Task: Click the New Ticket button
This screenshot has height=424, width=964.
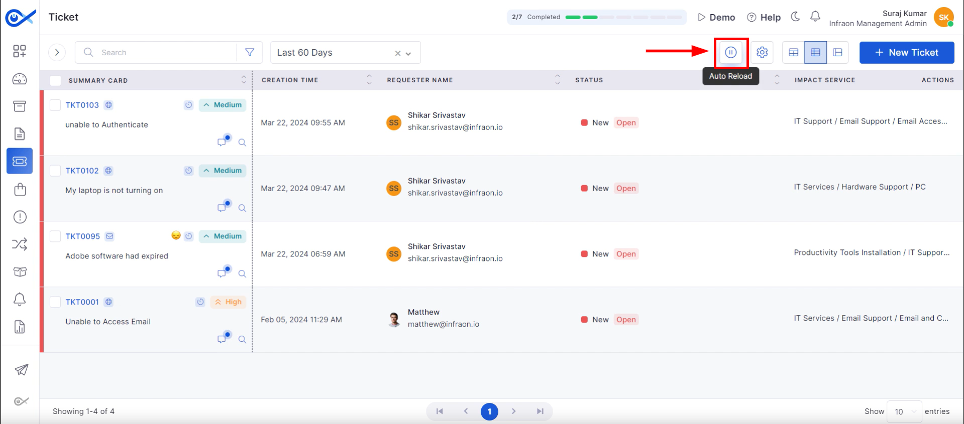Action: [x=906, y=52]
